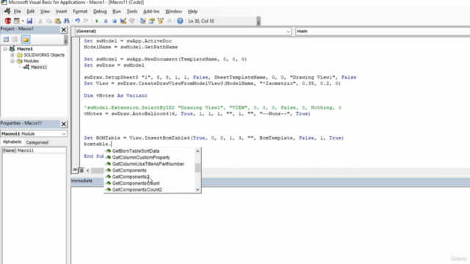Open the File menu

18,12
